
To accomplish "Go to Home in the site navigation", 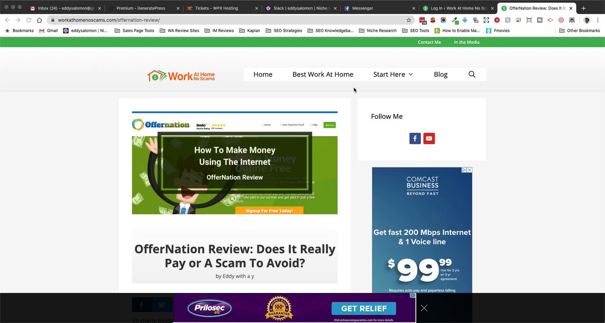I will (x=263, y=74).
